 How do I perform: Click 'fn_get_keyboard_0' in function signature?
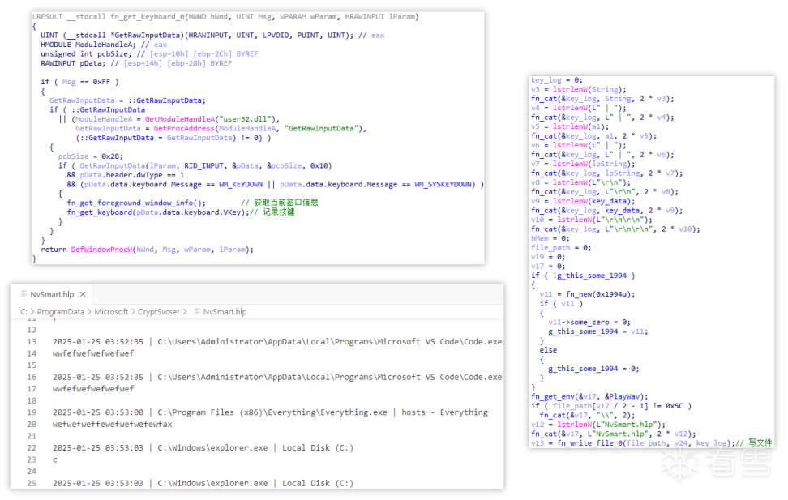point(148,16)
